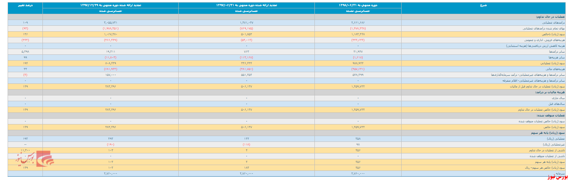Select the سایر درآمدها row label

tap(557, 52)
